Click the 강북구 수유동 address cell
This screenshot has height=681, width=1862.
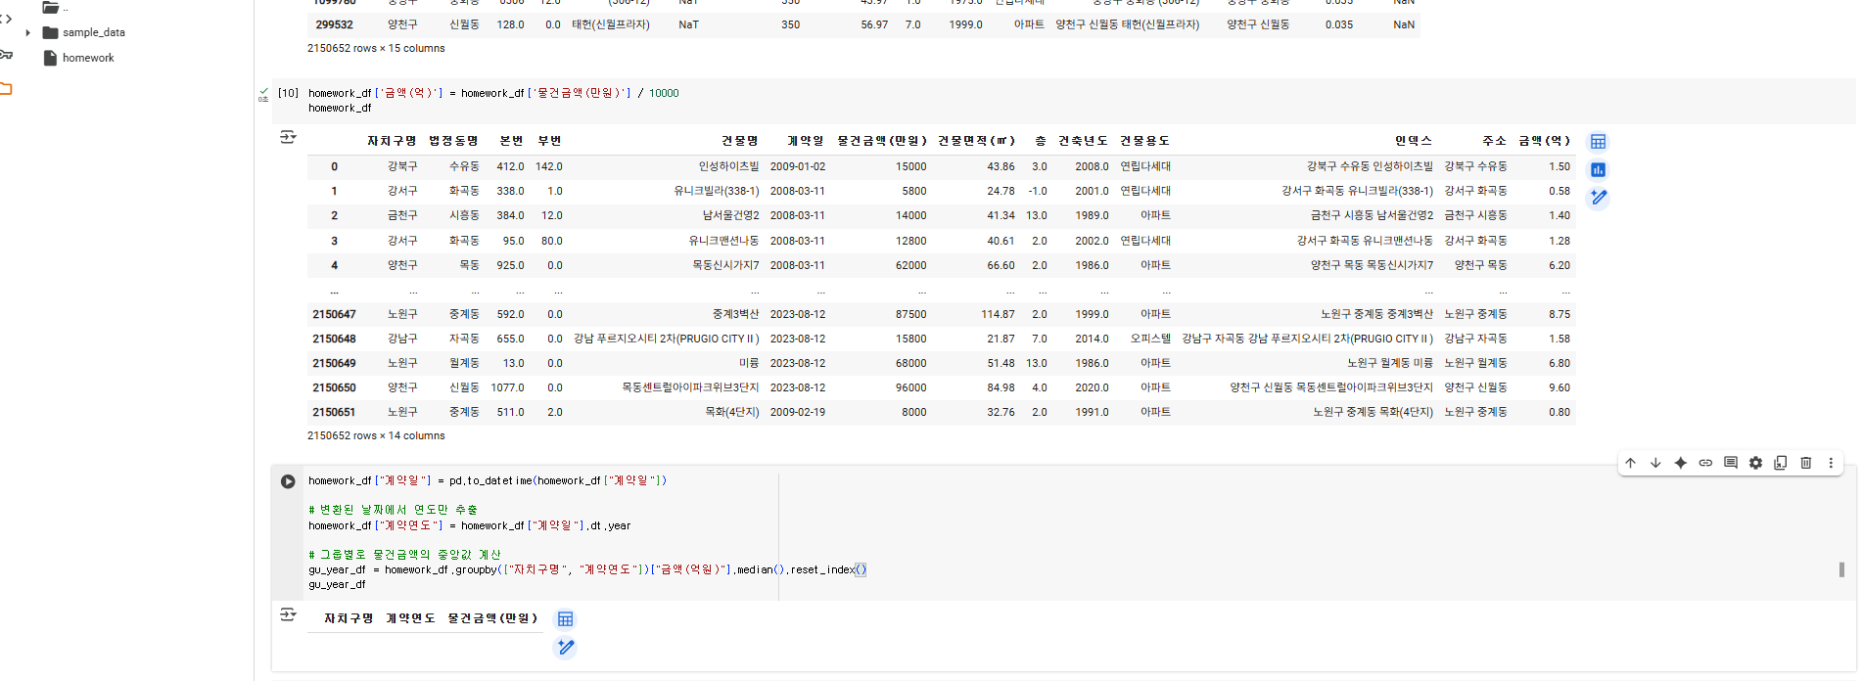point(1475,166)
